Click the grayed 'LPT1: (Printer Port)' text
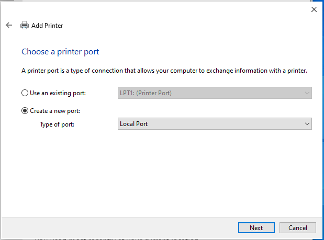The height and width of the screenshot is (240, 324). point(146,93)
